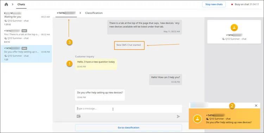Click the avatar icon in orange notification
Viewport: 264px width, 133px height.
point(197,119)
